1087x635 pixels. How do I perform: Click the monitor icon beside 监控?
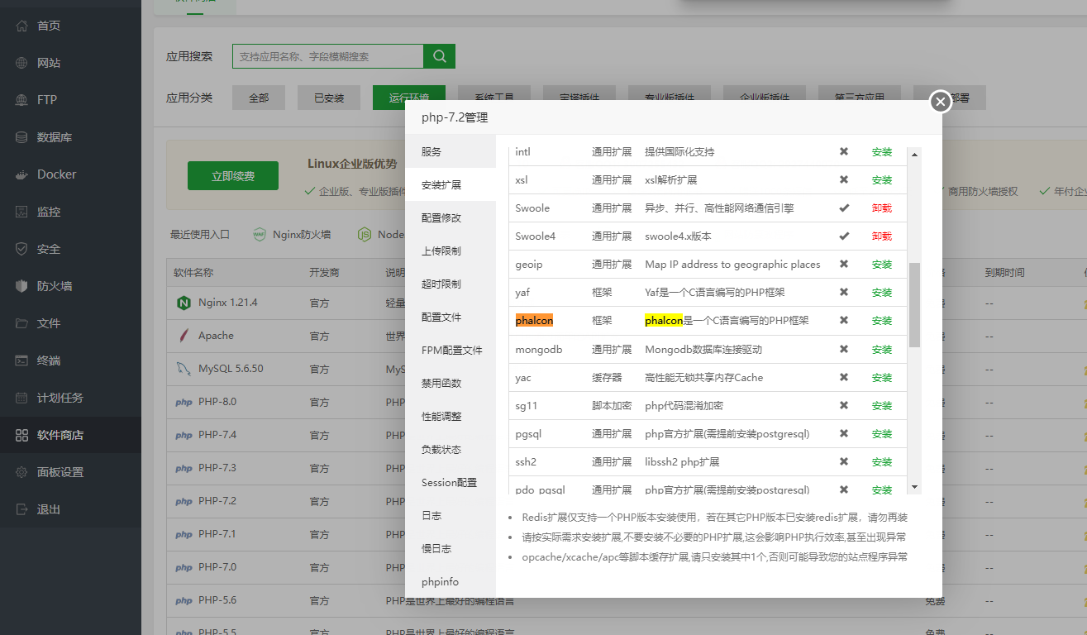pos(22,212)
